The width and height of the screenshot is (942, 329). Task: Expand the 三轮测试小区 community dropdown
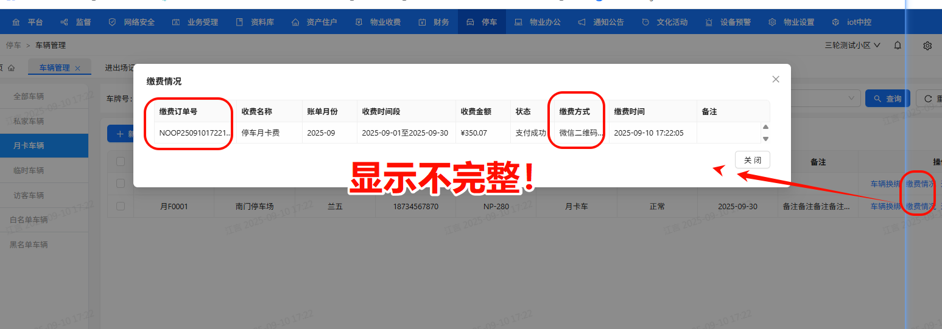[852, 46]
